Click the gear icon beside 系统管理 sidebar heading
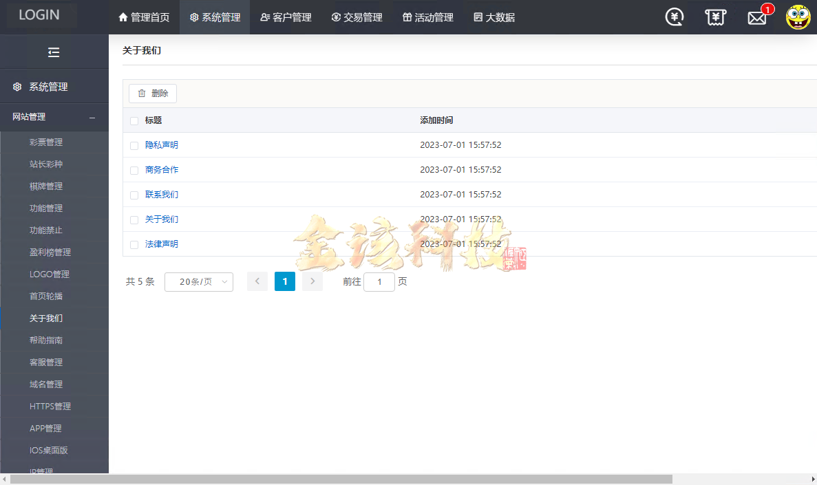Viewport: 817px width, 485px height. pos(17,87)
